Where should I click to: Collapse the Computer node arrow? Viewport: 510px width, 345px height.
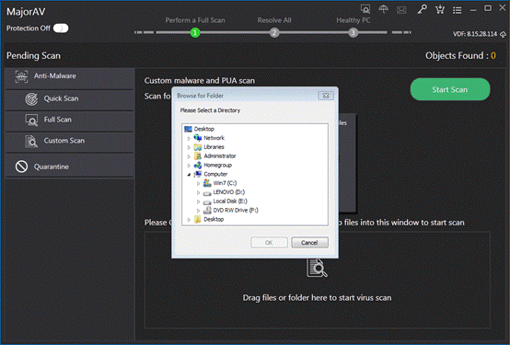[x=189, y=175]
